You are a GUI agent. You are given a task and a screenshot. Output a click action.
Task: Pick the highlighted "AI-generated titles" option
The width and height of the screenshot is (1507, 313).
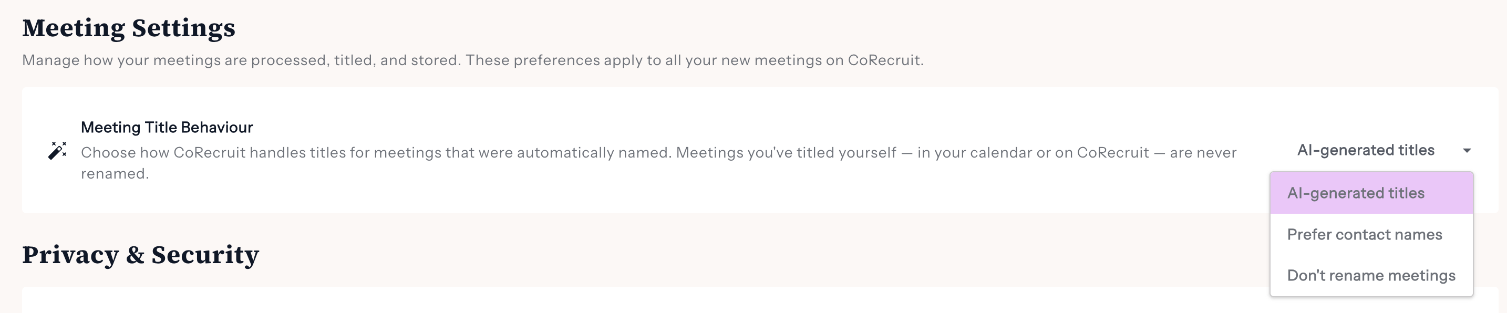[x=1371, y=193]
